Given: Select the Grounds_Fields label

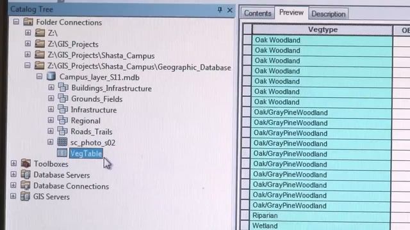Looking at the screenshot, I should (x=97, y=99).
